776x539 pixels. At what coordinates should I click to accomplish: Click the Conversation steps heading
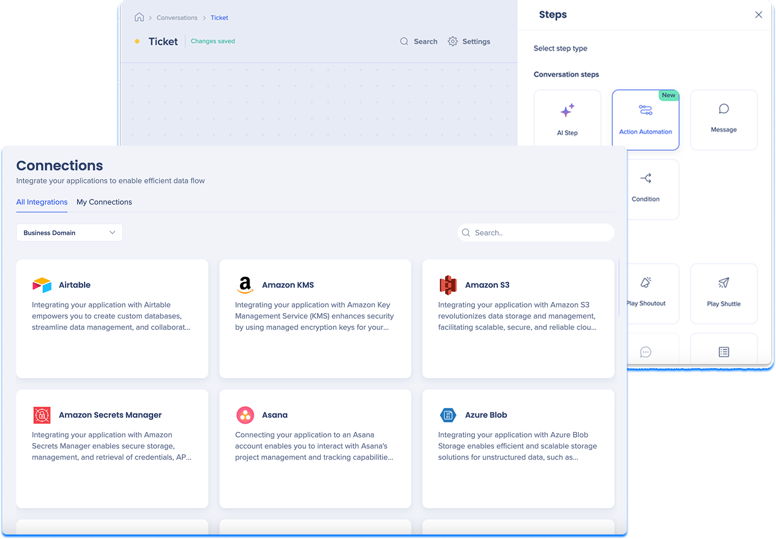(566, 74)
